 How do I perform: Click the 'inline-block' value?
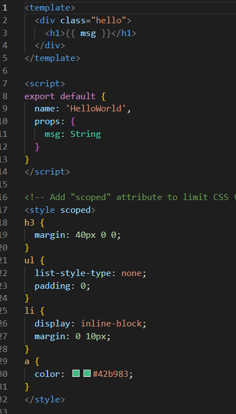tap(111, 324)
